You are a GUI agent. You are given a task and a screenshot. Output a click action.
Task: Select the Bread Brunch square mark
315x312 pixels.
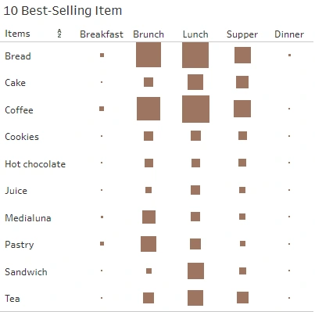149,55
